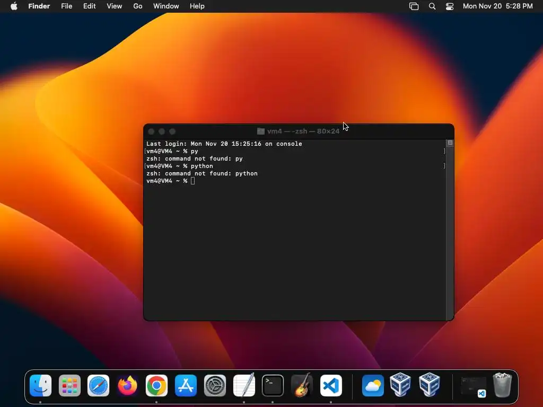This screenshot has height=407, width=543.
Task: Click the Terminal cursor at the last prompt
Action: tap(192, 181)
